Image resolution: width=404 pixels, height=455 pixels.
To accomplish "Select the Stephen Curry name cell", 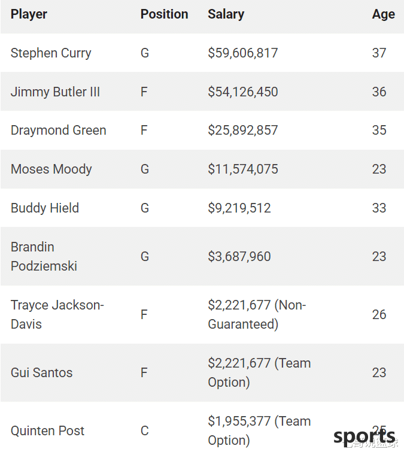I will pyautogui.click(x=51, y=53).
